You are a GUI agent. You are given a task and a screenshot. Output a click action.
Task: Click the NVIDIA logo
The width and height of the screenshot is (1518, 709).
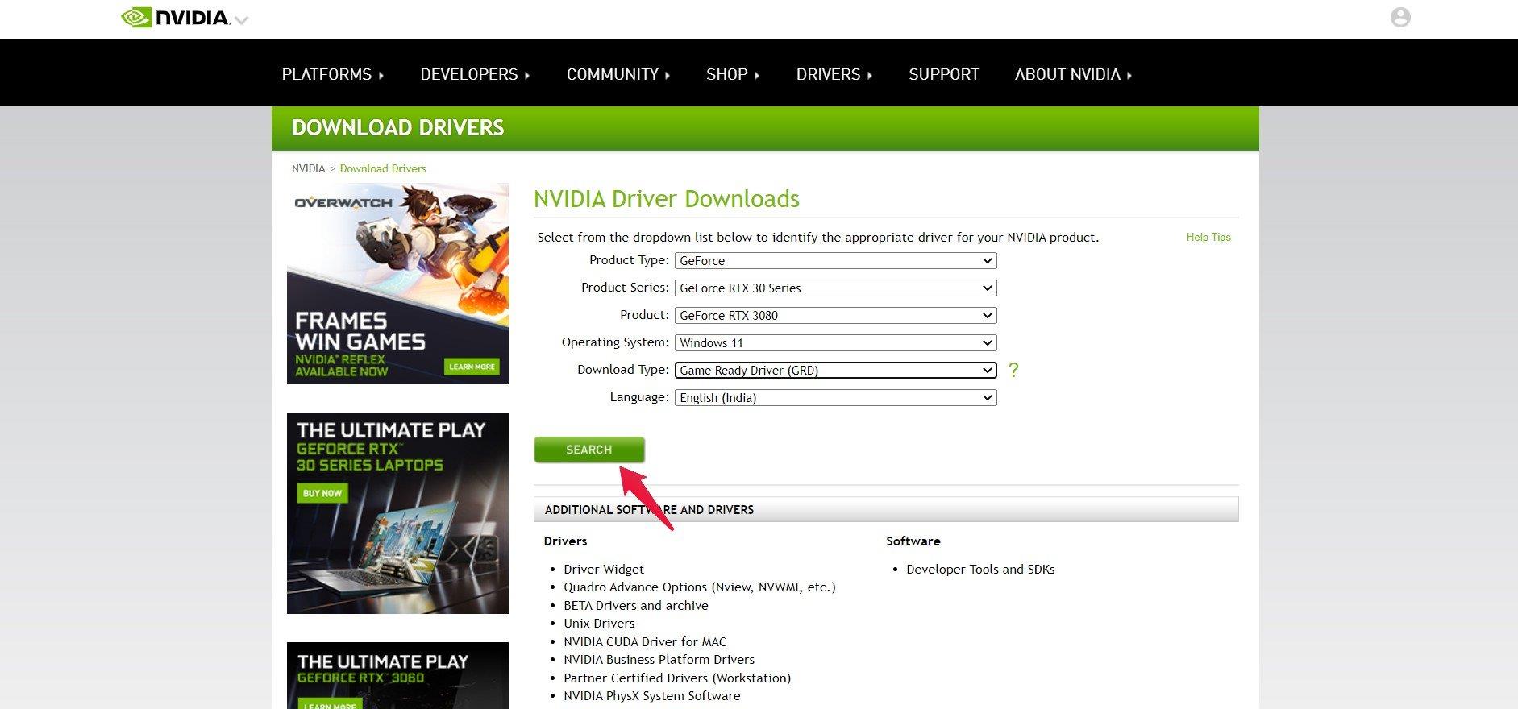coord(176,17)
